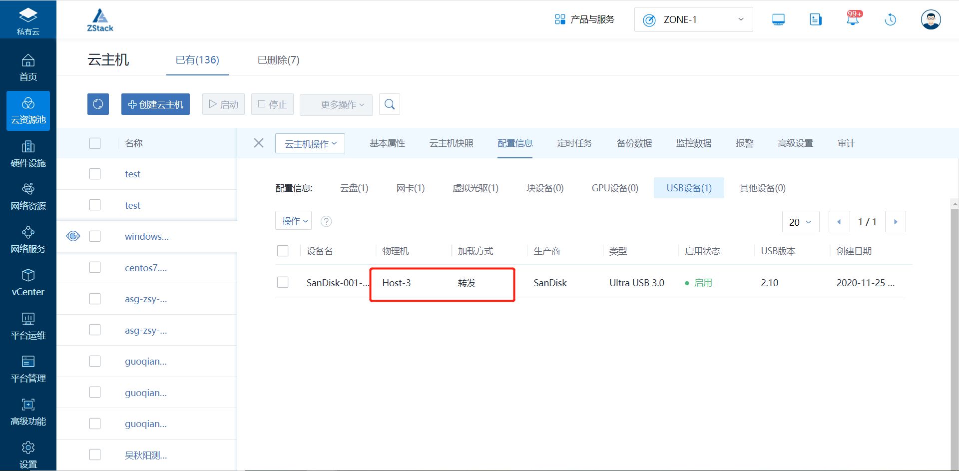Toggle the select-all checkbox beside 名称

(95, 143)
